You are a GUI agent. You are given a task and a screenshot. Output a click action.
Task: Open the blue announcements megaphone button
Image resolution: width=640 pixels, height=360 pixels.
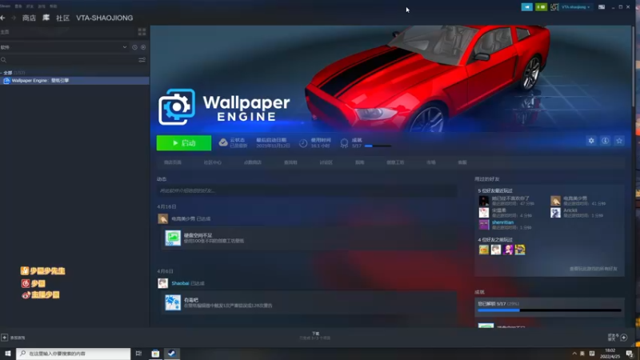(x=527, y=7)
